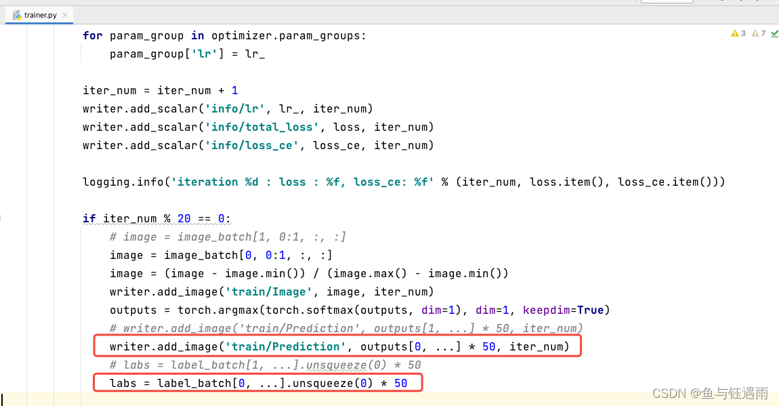Click 'loss_ce.item()' in the logging line
779x406 pixels.
coord(665,182)
